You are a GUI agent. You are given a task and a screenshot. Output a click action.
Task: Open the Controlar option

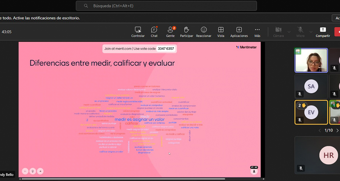(138, 32)
